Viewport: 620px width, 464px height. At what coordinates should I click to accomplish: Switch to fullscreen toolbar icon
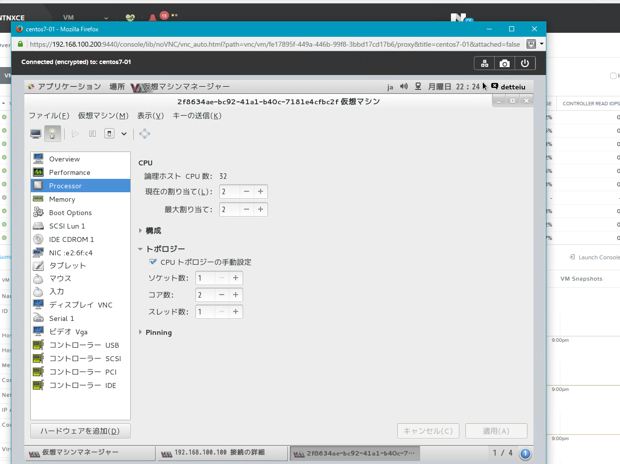[x=145, y=134]
